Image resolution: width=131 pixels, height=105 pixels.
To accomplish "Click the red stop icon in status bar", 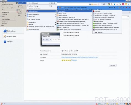I will 2,104.
